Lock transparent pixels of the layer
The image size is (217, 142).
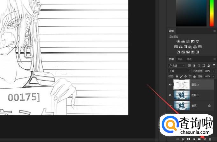[x=177, y=76]
